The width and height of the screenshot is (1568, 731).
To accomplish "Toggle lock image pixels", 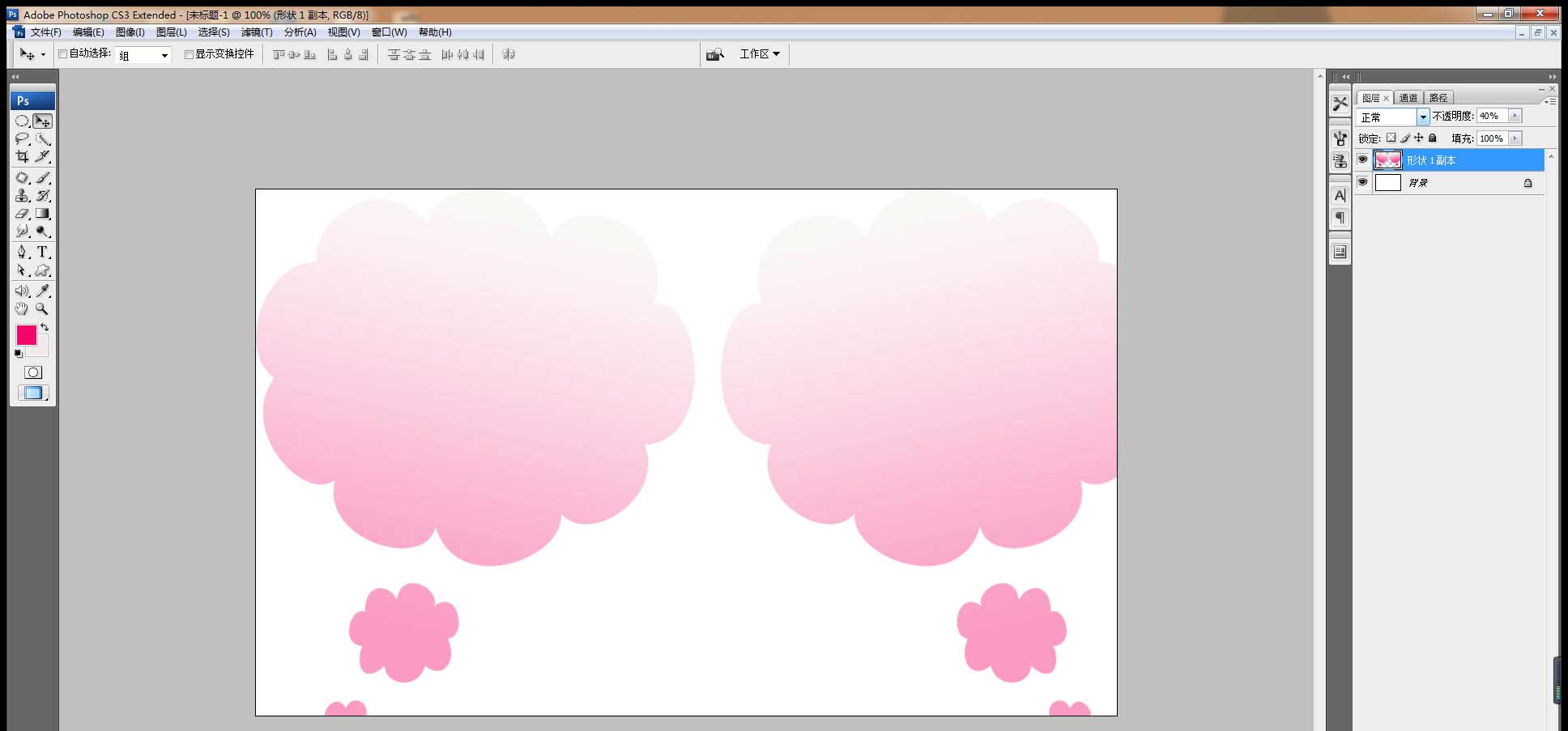I will [1405, 138].
